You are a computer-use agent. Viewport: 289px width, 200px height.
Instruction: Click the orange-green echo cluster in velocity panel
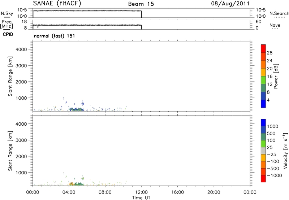[76, 184]
